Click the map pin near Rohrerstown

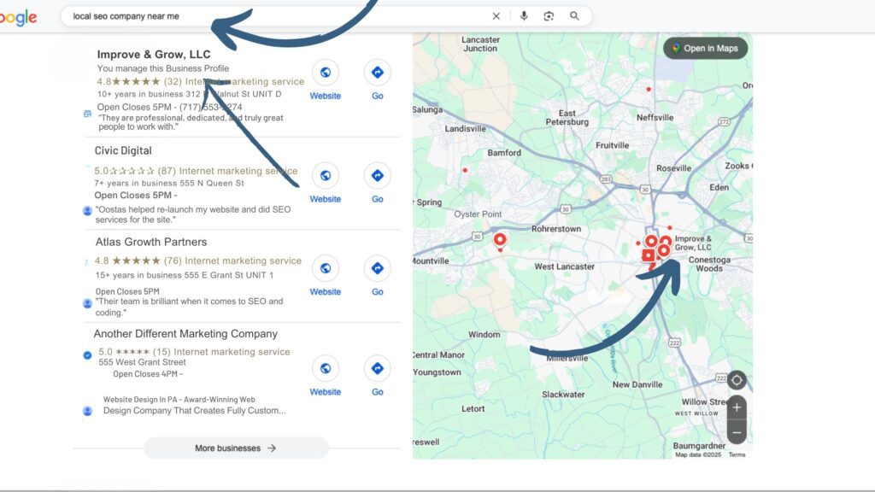point(500,240)
